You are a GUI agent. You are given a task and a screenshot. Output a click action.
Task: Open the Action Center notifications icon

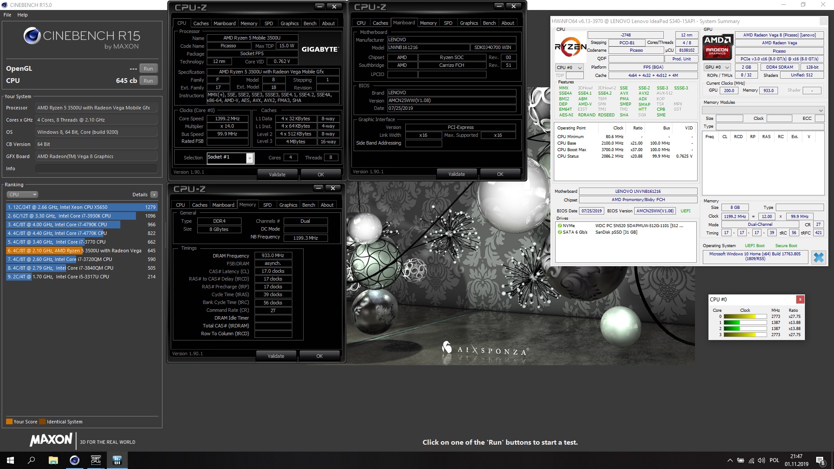[820, 460]
